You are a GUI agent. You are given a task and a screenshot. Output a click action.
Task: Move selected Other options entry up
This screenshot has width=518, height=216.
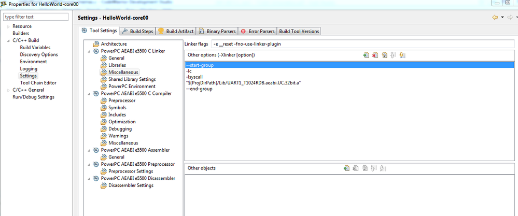click(x=393, y=55)
